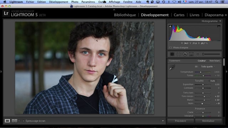Enable the Epreuvage écran checkbox
This screenshot has width=228, height=128.
point(24,121)
